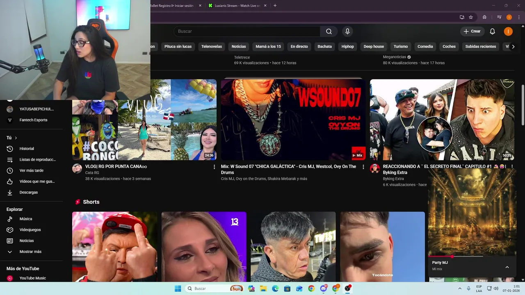Open options menu for W Sound mix

coord(363,167)
